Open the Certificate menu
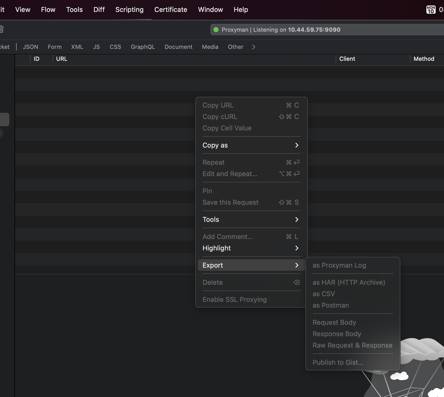 (x=170, y=10)
